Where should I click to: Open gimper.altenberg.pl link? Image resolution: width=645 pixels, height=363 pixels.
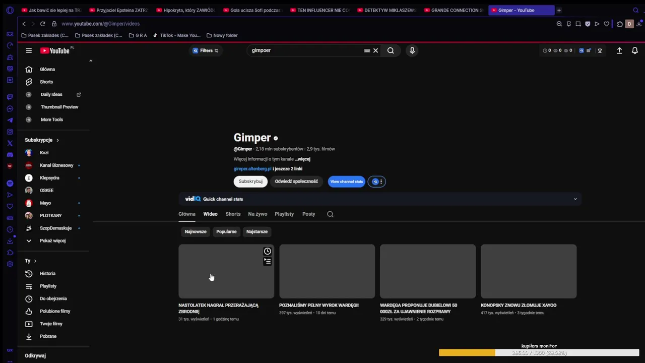pyautogui.click(x=252, y=169)
